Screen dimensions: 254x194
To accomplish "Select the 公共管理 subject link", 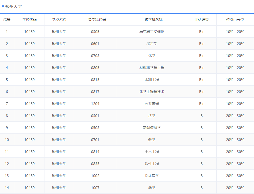I will point(152,103).
